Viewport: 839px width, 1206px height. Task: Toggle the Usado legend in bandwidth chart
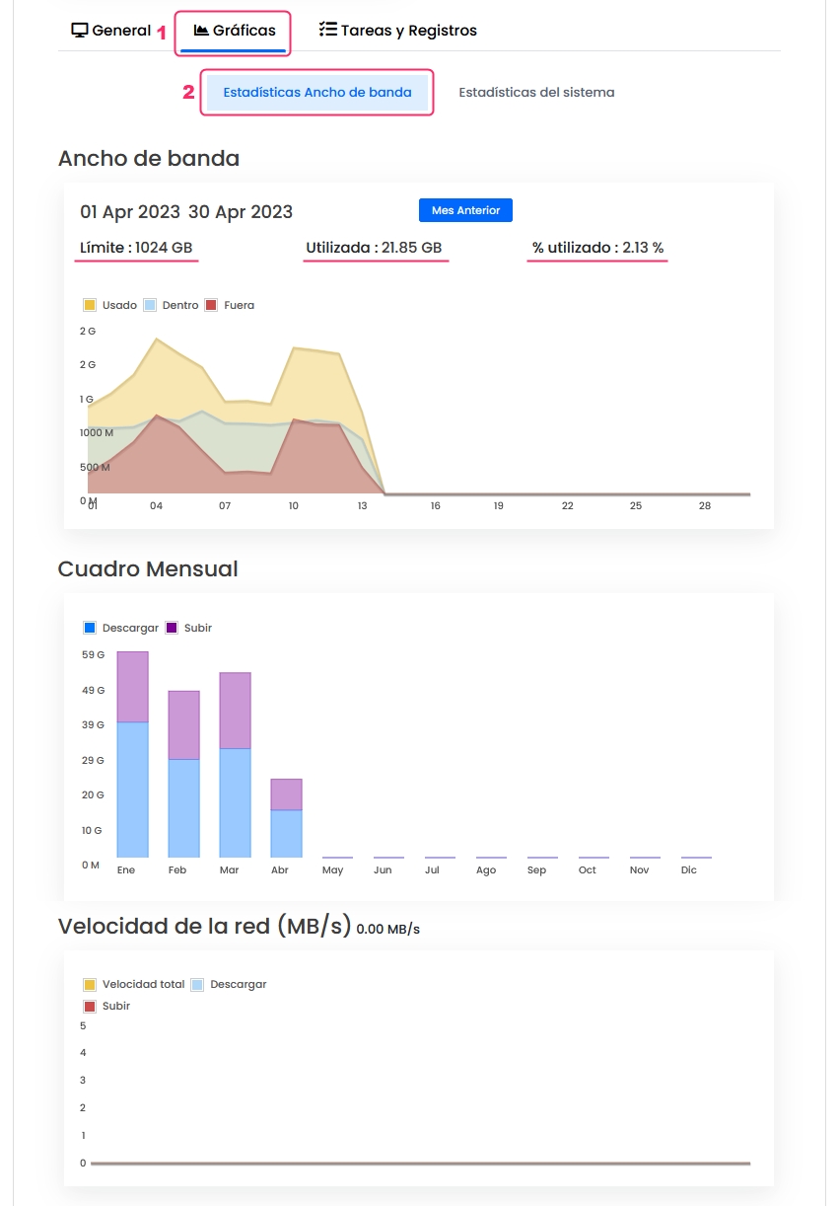pyautogui.click(x=109, y=305)
